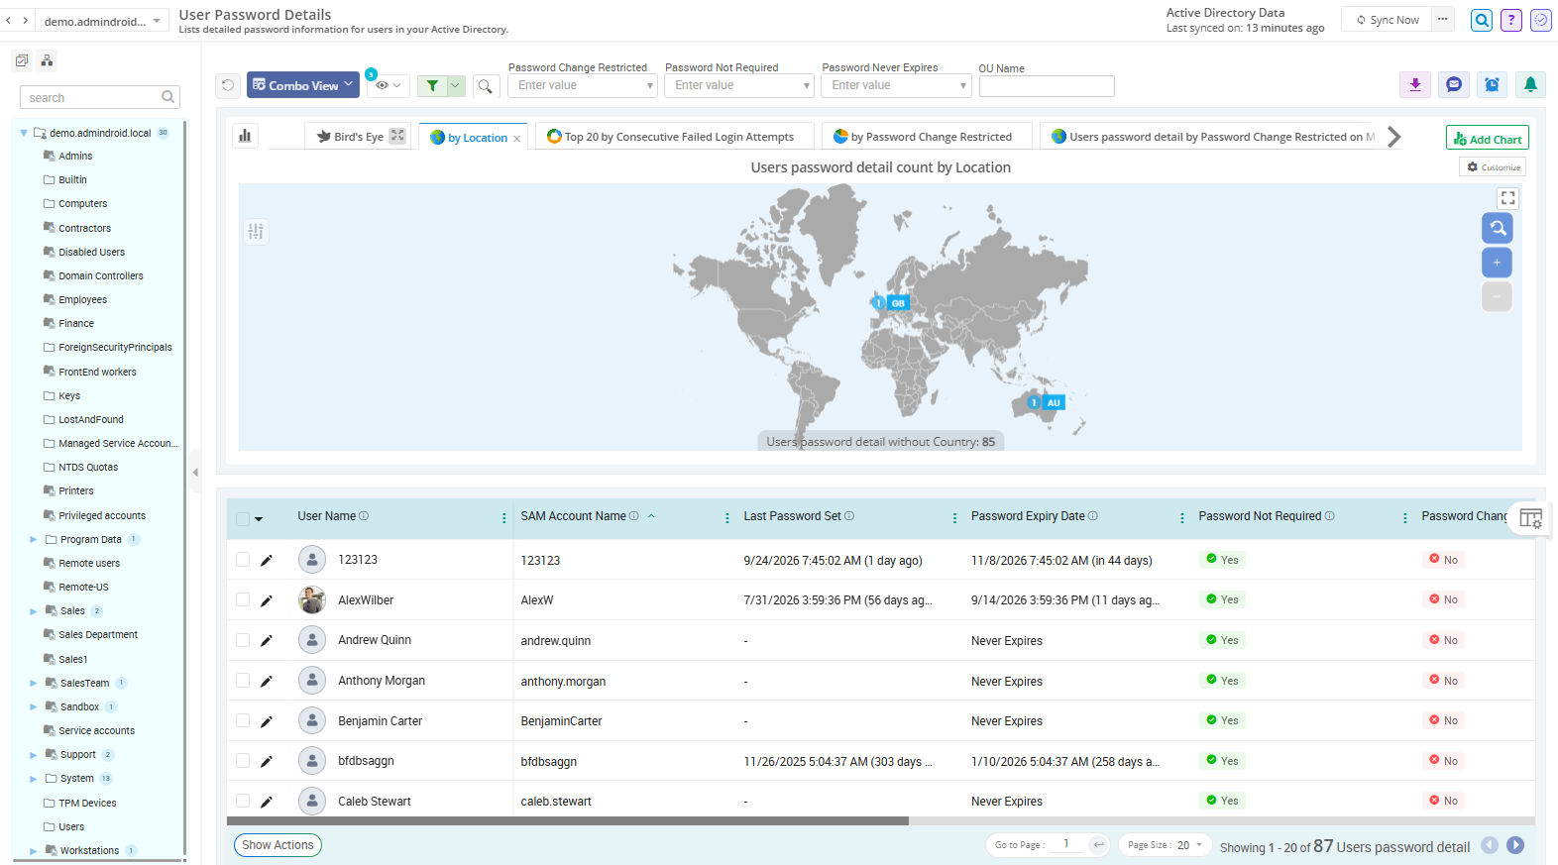Click the Show Actions button
This screenshot has height=865, width=1558.
coord(278,845)
